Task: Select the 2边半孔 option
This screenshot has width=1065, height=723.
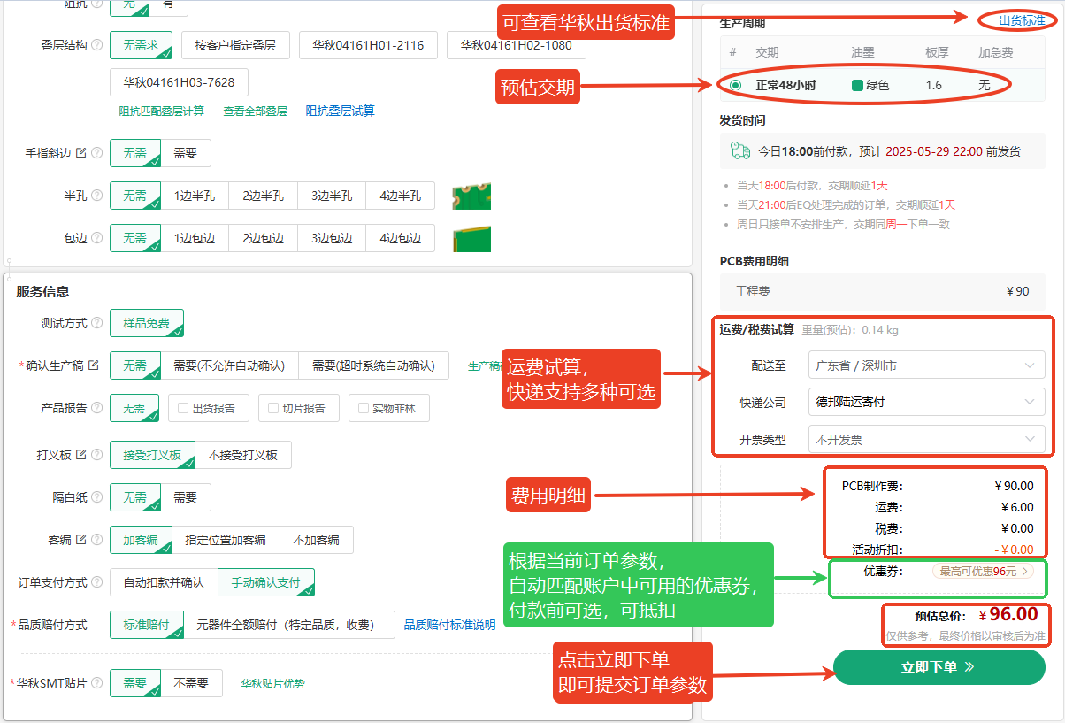Action: click(x=263, y=196)
